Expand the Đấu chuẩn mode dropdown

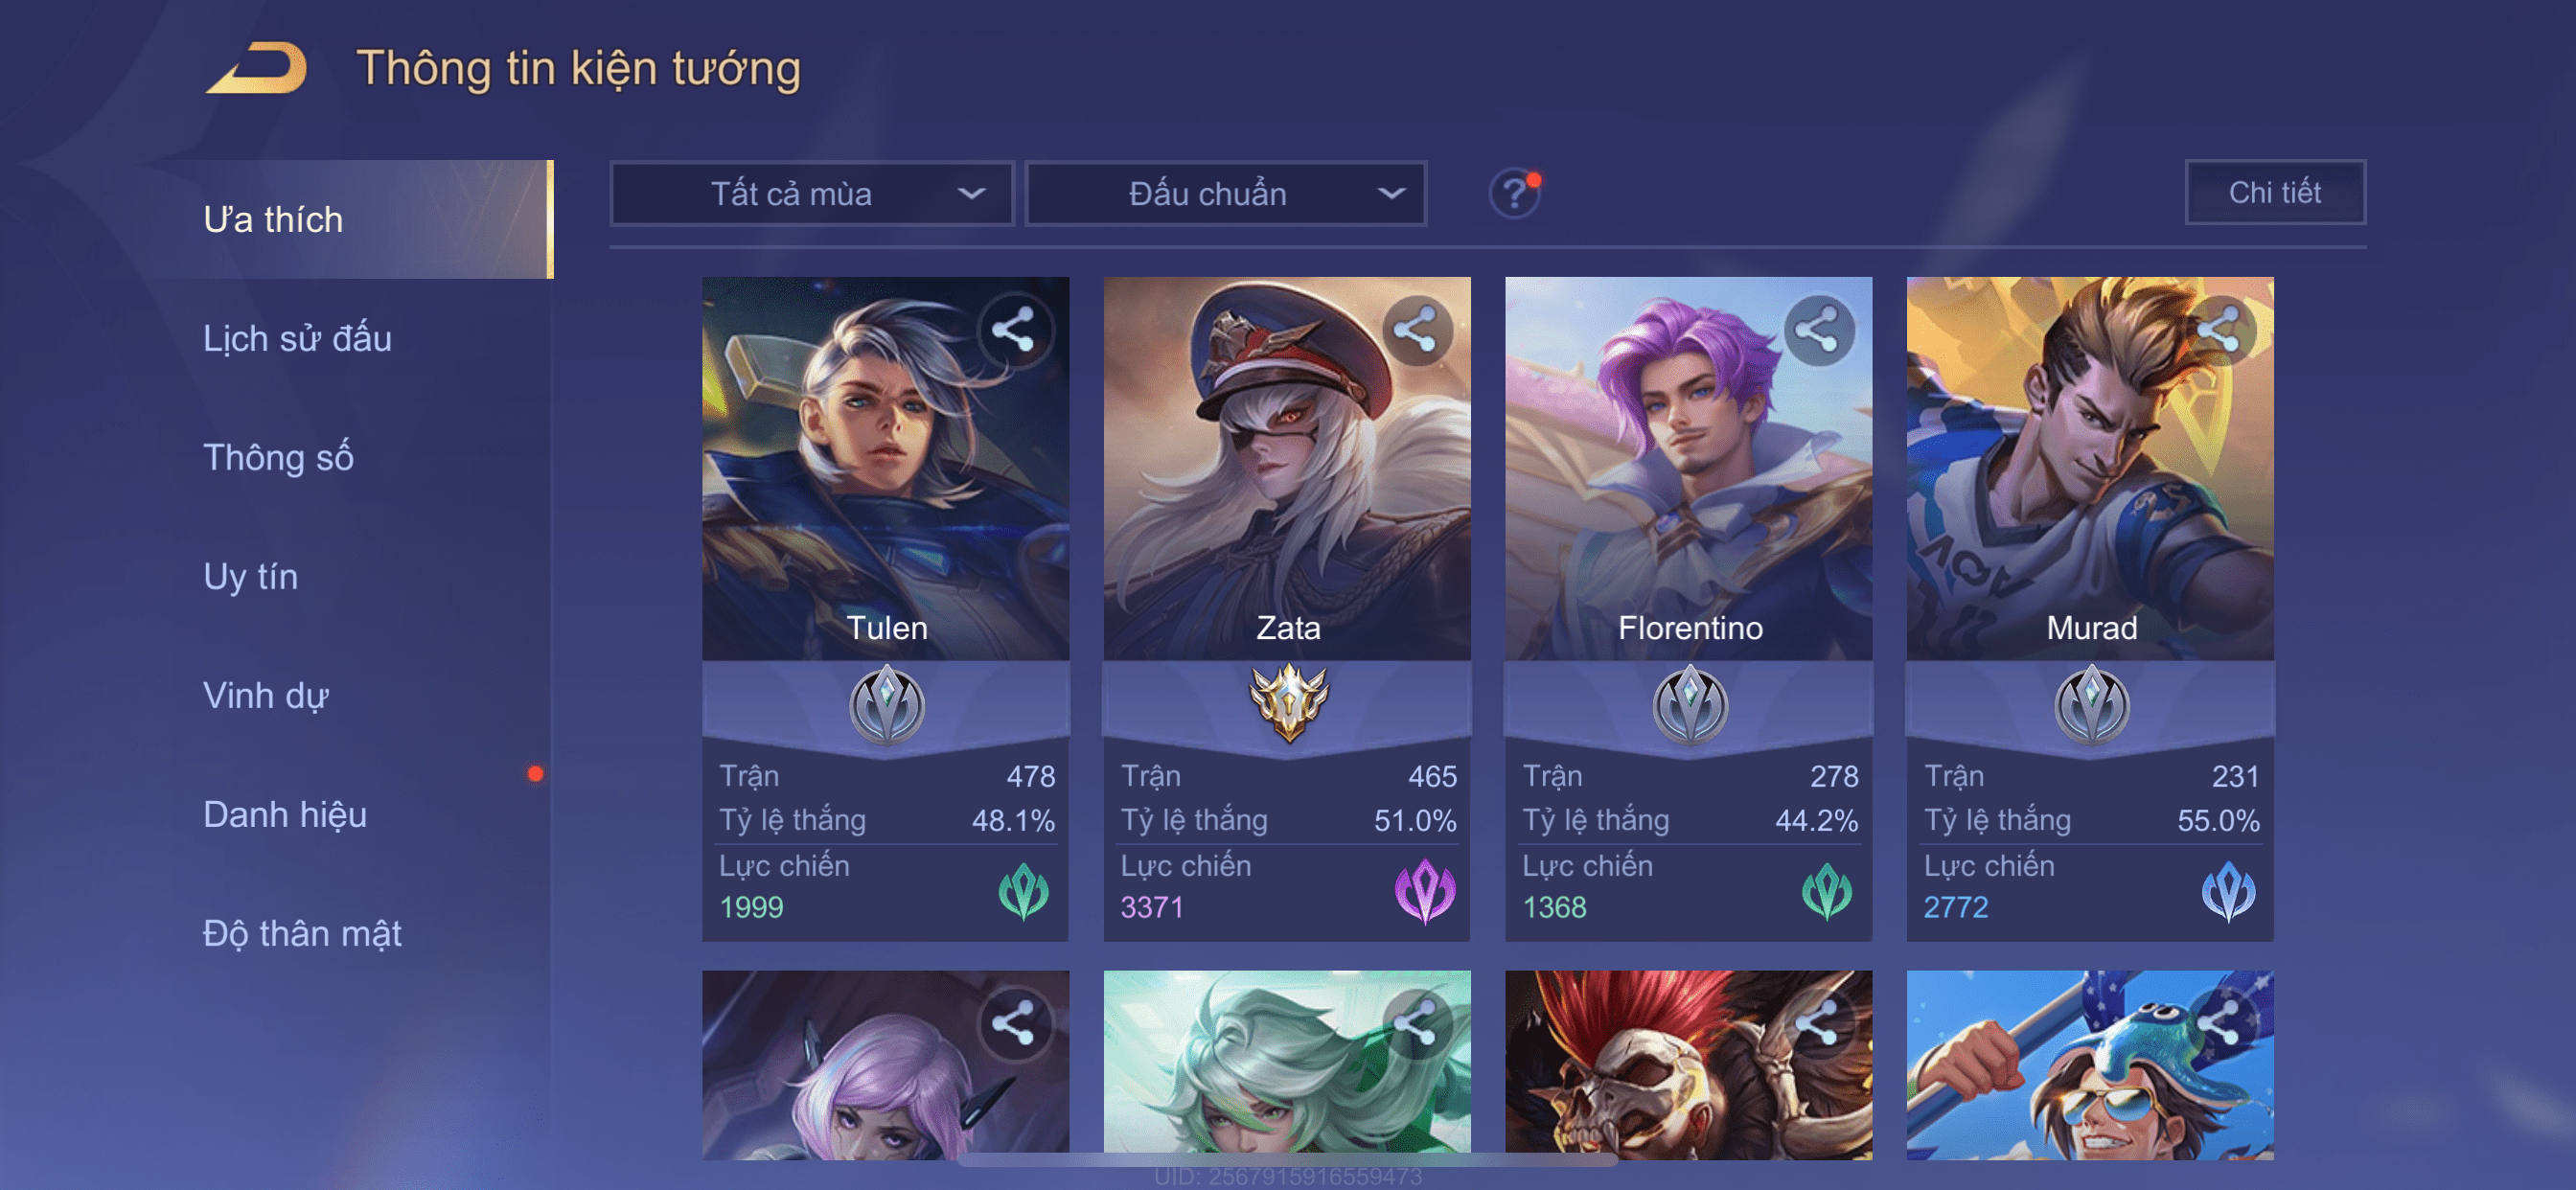point(1226,193)
